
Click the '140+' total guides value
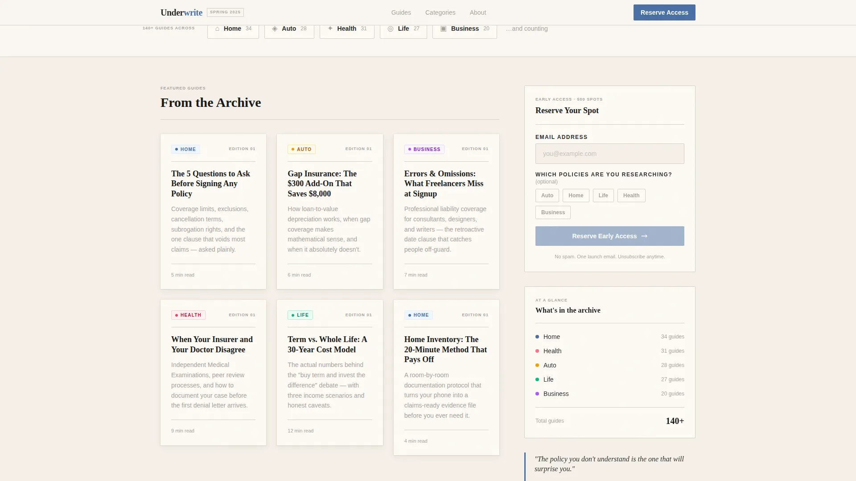click(675, 421)
